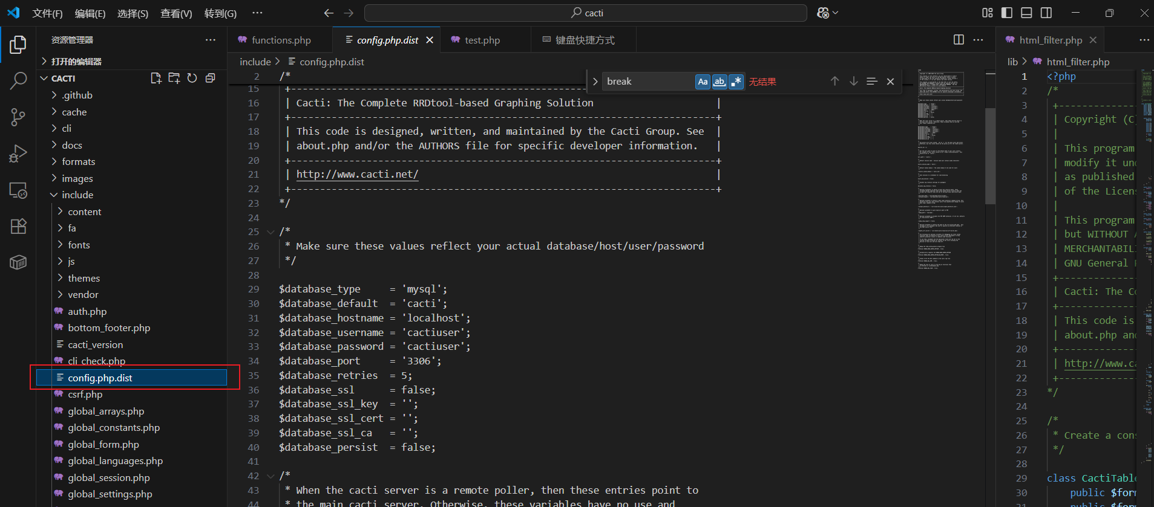Open the 编辑(E) menu
The image size is (1154, 507).
(x=90, y=13)
